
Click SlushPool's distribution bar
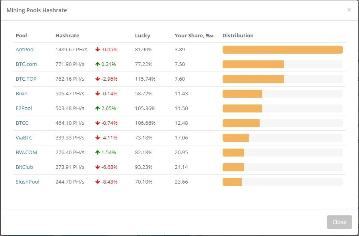283,182
